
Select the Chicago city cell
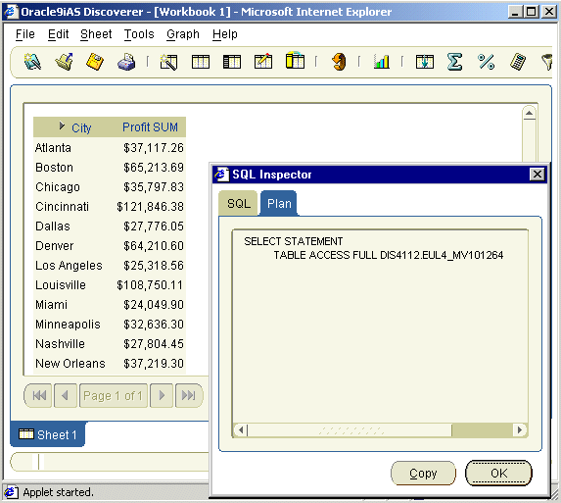[x=58, y=187]
